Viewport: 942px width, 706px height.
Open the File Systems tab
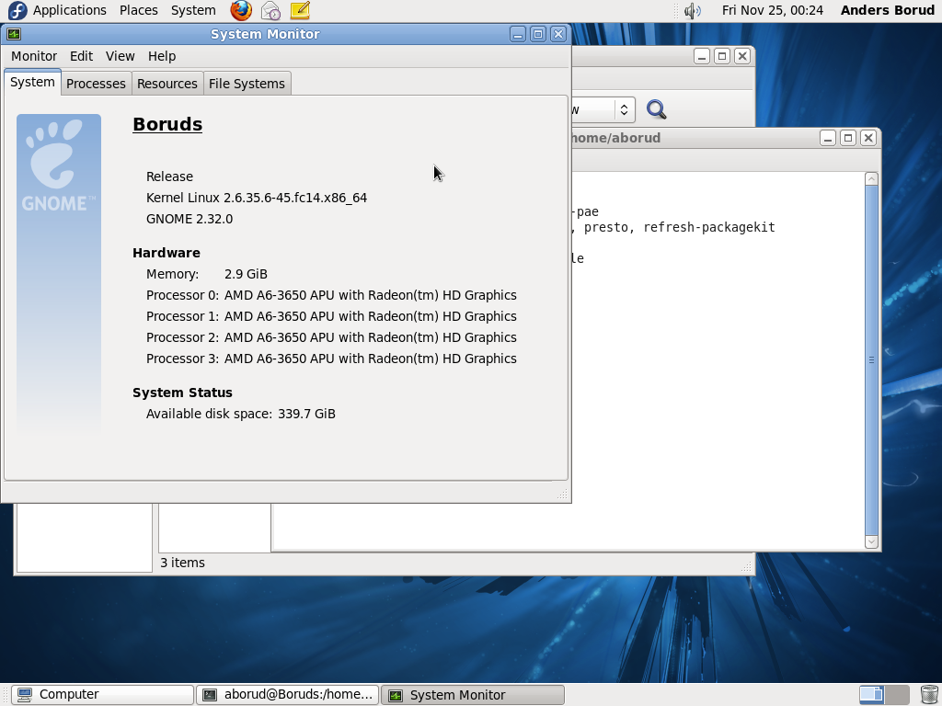pos(247,83)
